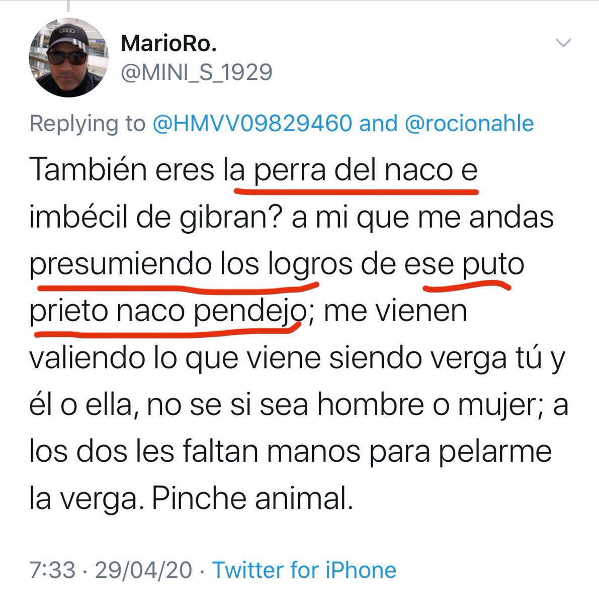Screen dimensions: 599x603
Task: Open the @rocionahle mention link
Action: (469, 123)
